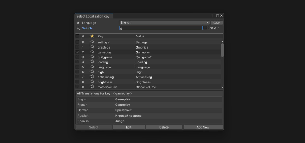The width and height of the screenshot is (305, 143).
Task: Open the window's three-dot options menu
Action: pos(213,16)
